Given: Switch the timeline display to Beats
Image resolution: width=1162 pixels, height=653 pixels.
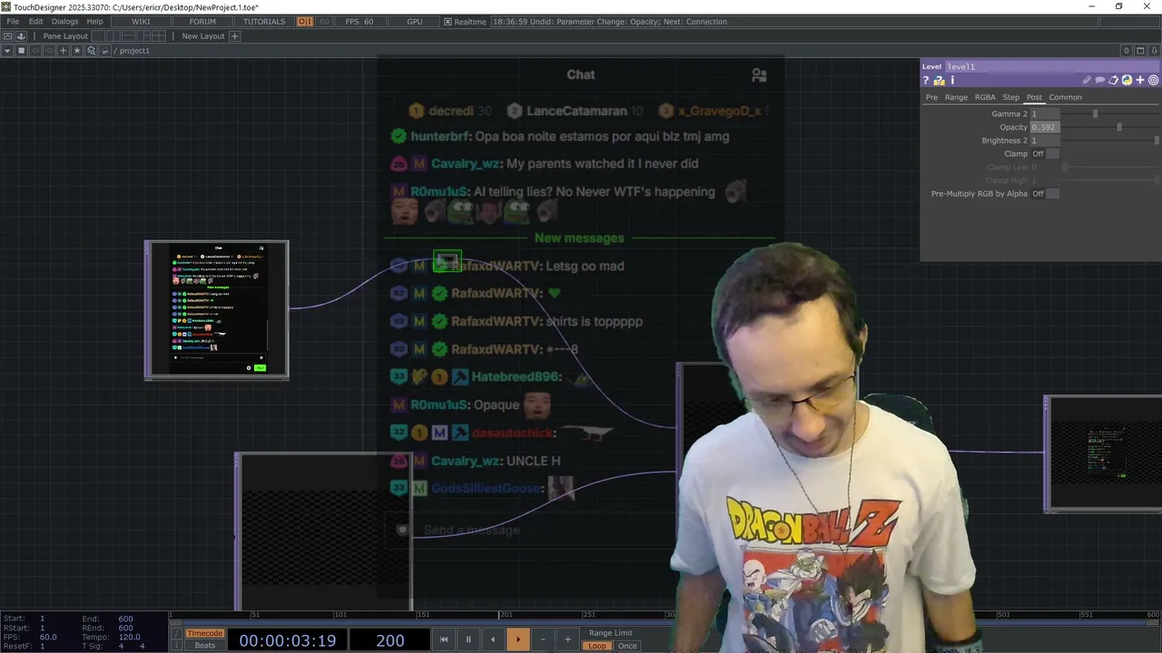Looking at the screenshot, I should coord(205,646).
